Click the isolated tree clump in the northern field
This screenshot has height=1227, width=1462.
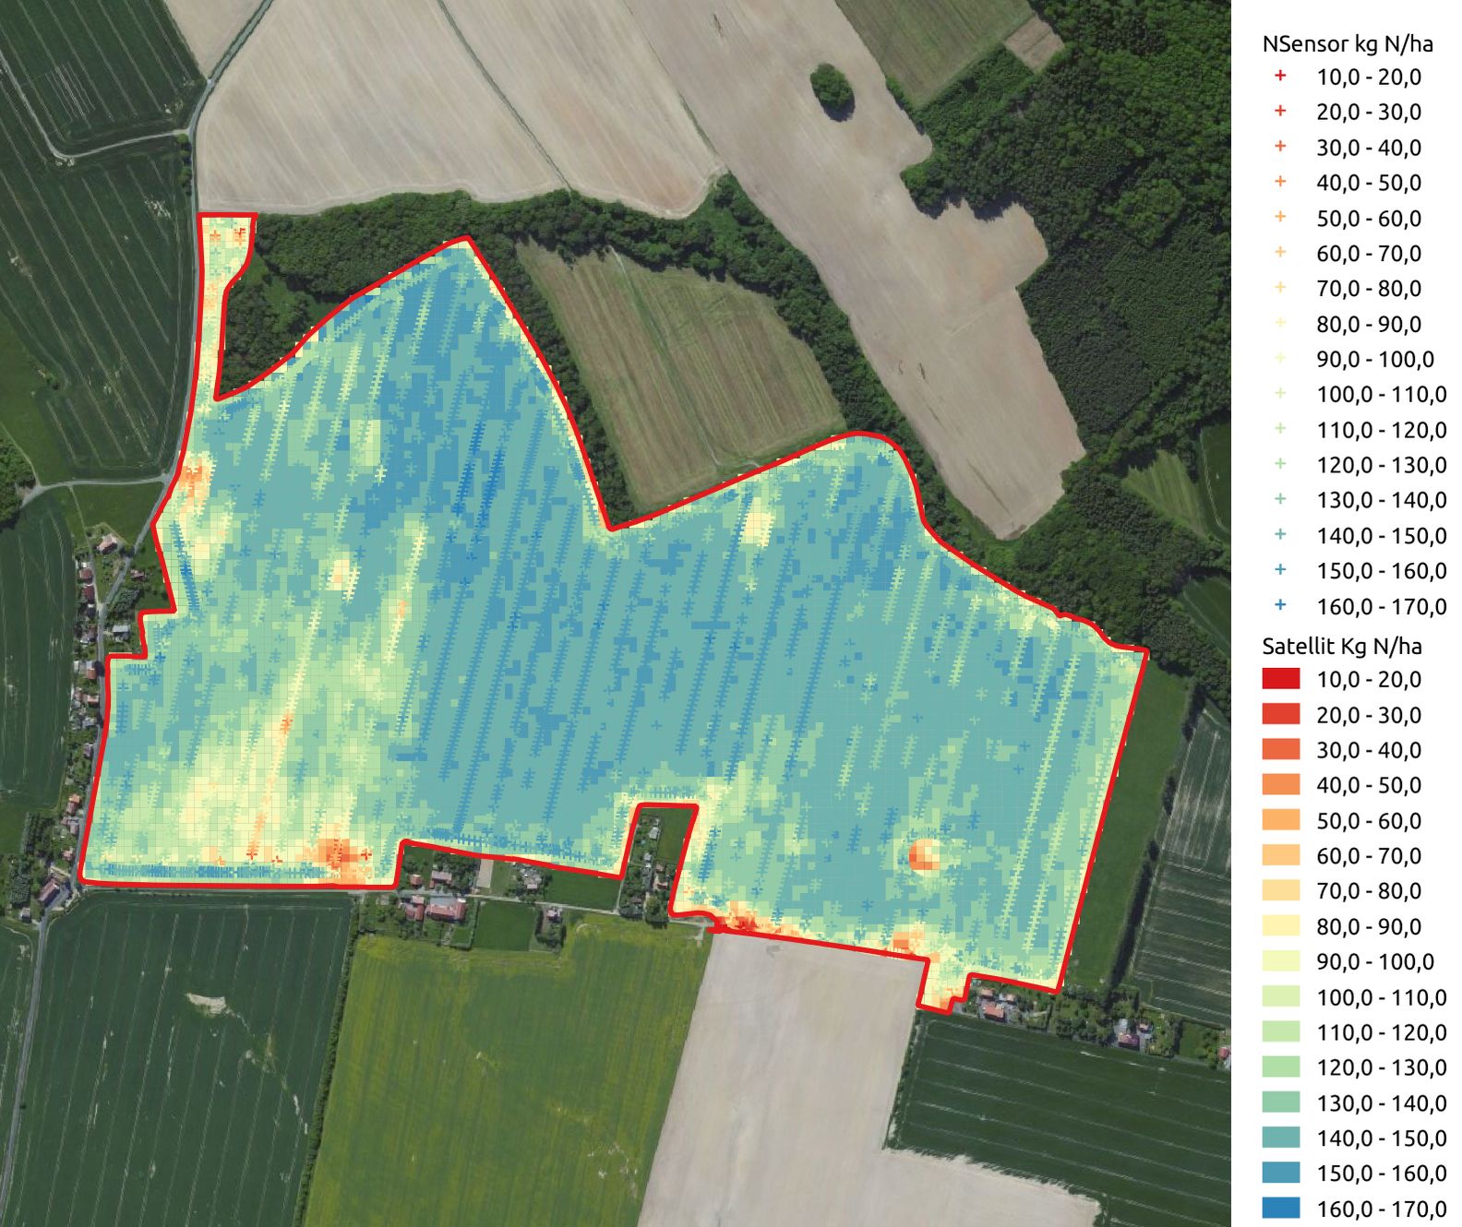point(831,88)
